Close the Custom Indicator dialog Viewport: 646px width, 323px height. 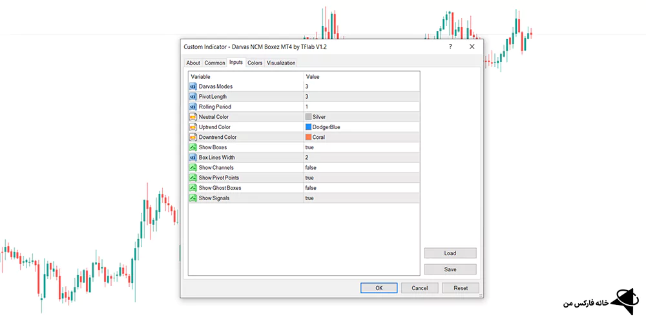click(x=472, y=47)
